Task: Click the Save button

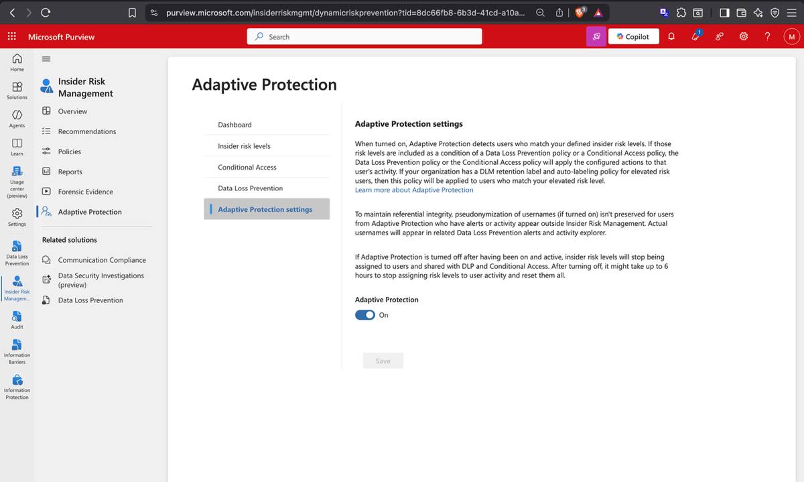Action: click(x=383, y=361)
